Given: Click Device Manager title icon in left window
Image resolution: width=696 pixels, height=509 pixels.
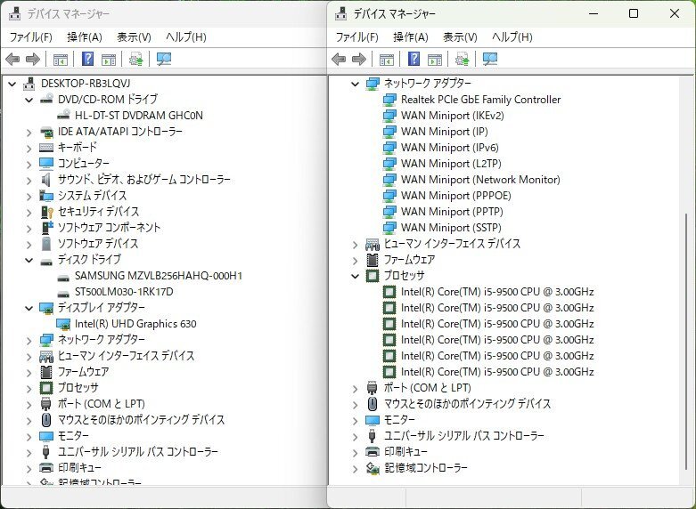Looking at the screenshot, I should 14,13.
